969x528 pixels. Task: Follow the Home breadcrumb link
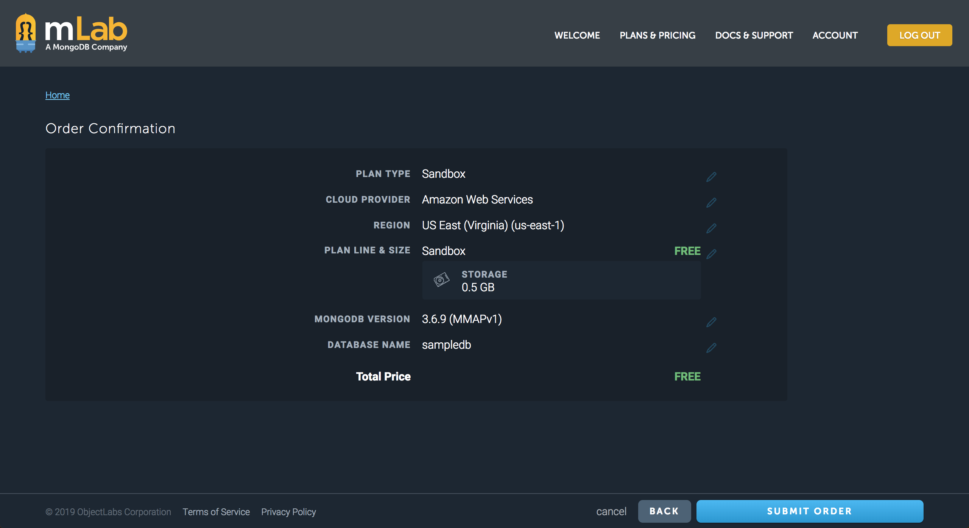tap(58, 95)
